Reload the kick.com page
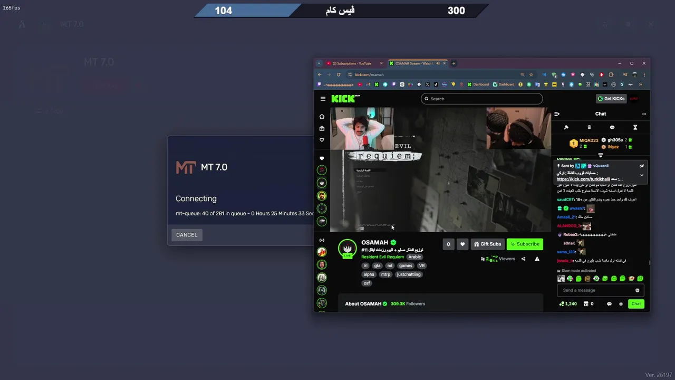Viewport: 675px width, 380px height. coord(339,74)
